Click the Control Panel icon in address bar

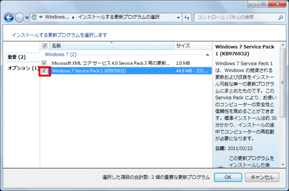(x=34, y=17)
